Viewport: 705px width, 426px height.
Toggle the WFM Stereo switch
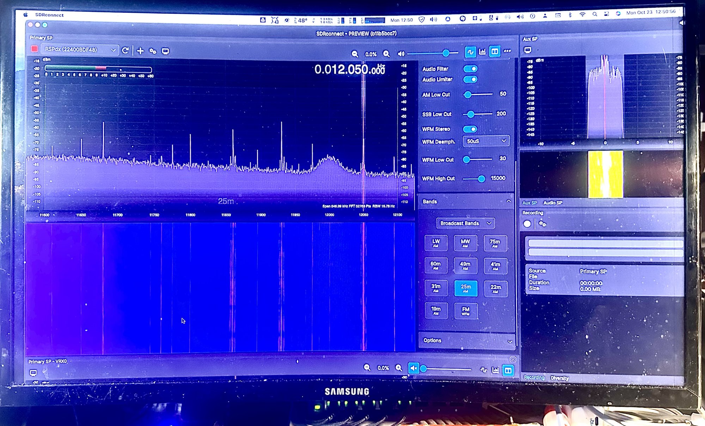coord(470,129)
